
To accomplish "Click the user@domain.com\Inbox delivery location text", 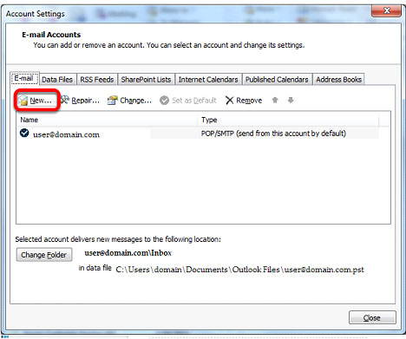I will [128, 253].
